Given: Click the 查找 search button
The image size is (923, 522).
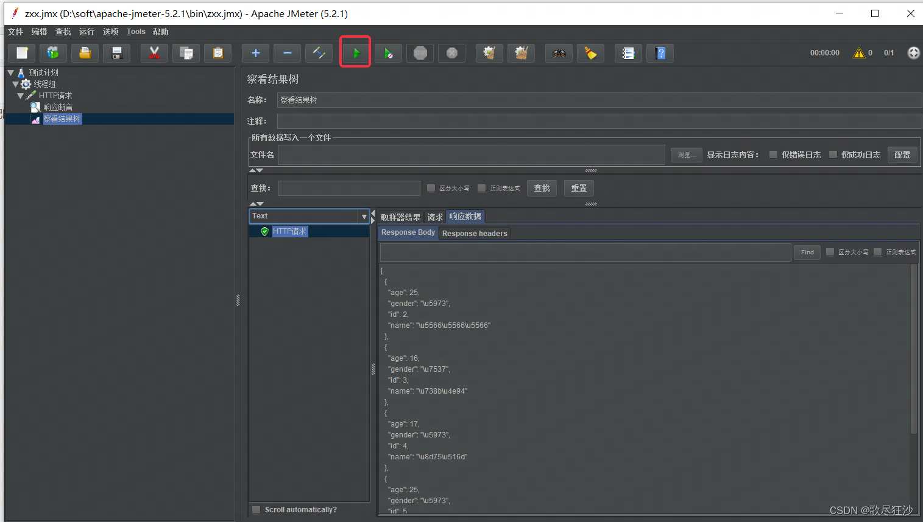Looking at the screenshot, I should [542, 189].
